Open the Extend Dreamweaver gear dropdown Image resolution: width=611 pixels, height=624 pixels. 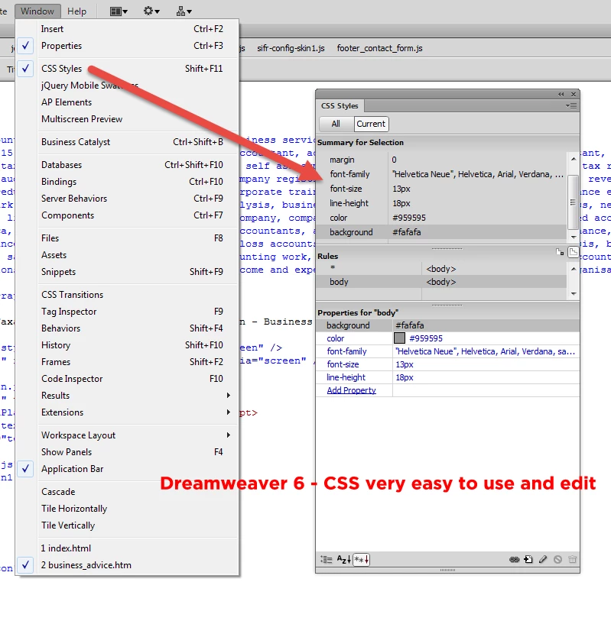[151, 11]
